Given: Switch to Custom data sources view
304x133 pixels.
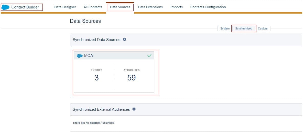Looking at the screenshot, I should [x=263, y=29].
